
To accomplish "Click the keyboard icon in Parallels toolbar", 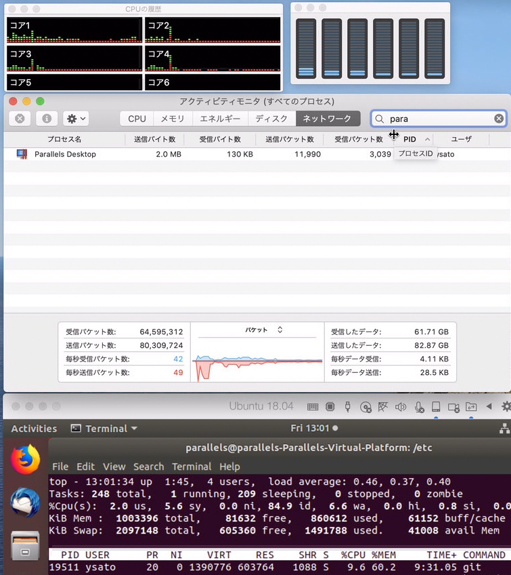I will (x=313, y=407).
